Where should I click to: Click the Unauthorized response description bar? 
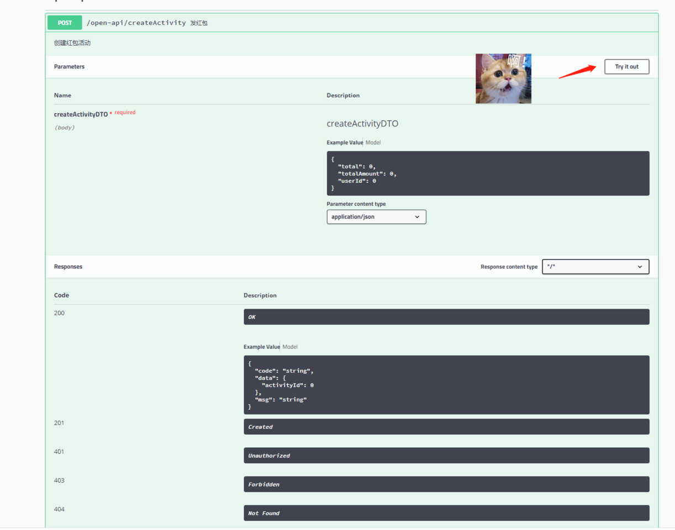[x=446, y=455]
